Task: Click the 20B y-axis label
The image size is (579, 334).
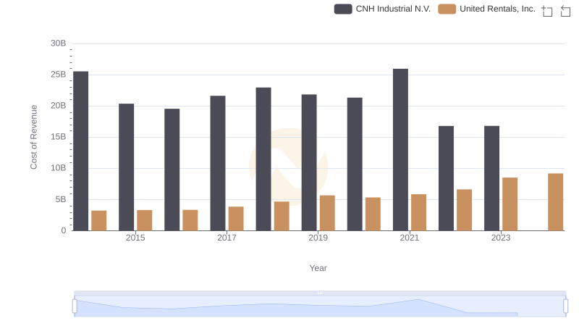Action: 59,106
